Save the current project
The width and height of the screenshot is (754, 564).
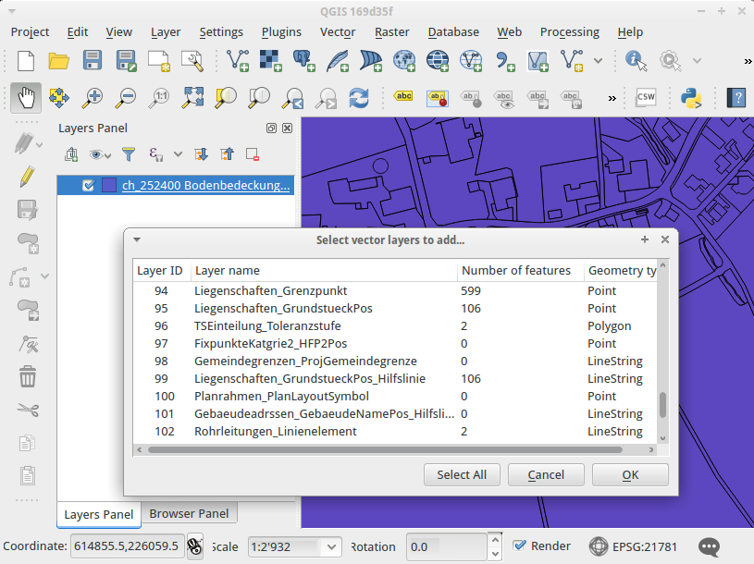[93, 60]
